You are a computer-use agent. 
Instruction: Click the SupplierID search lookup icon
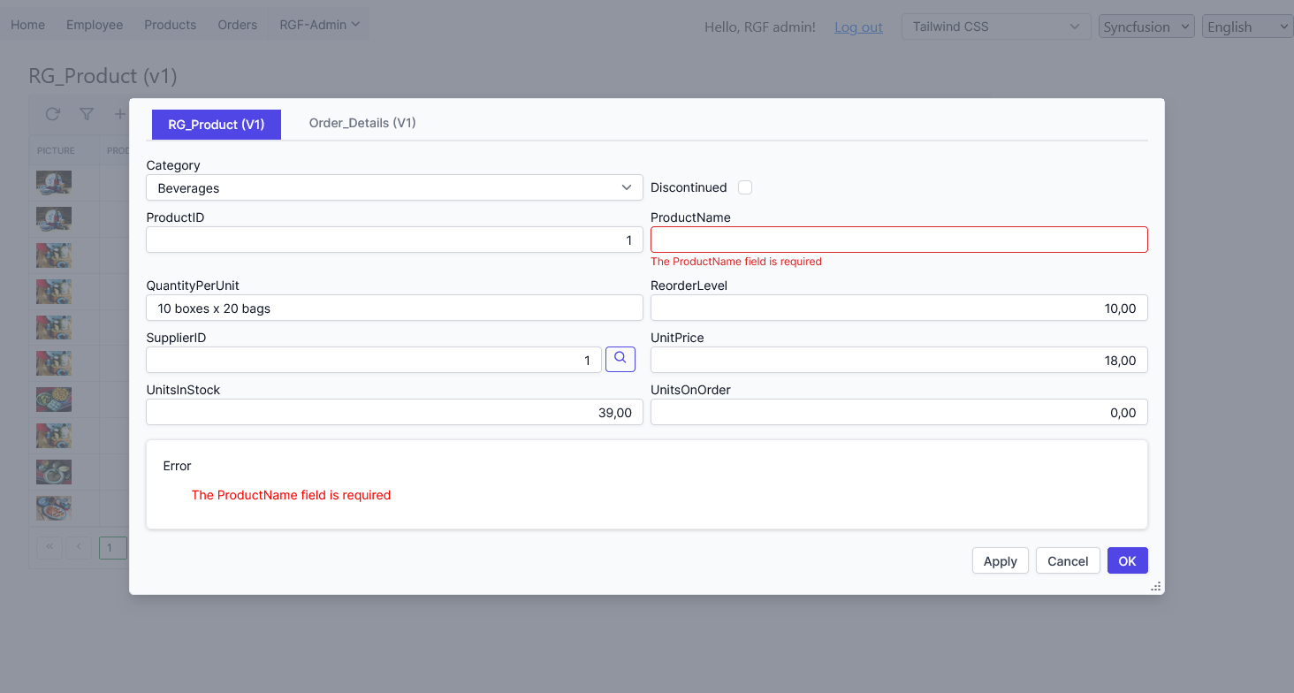(620, 359)
